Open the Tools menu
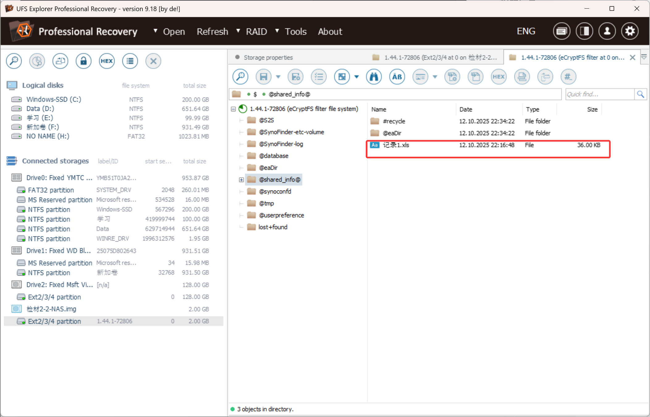 point(295,31)
